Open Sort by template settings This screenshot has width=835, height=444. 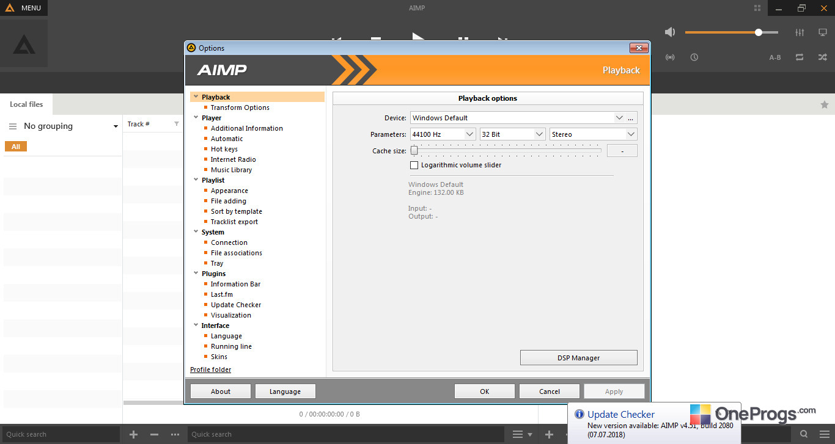[237, 211]
